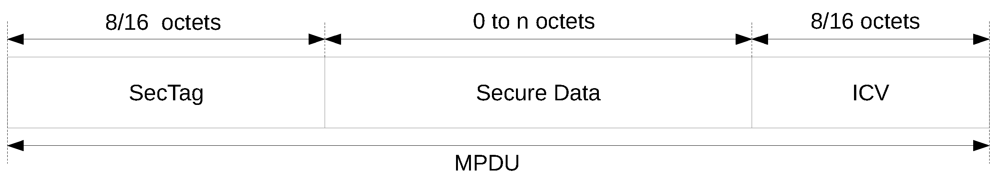Image resolution: width=998 pixels, height=177 pixels.
Task: Click the SecTag field box
Action: click(166, 93)
